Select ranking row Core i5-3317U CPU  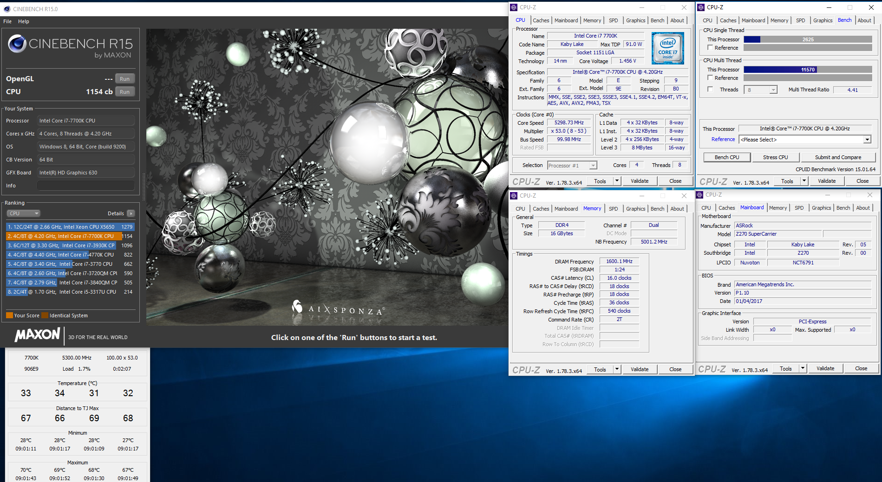tap(70, 292)
